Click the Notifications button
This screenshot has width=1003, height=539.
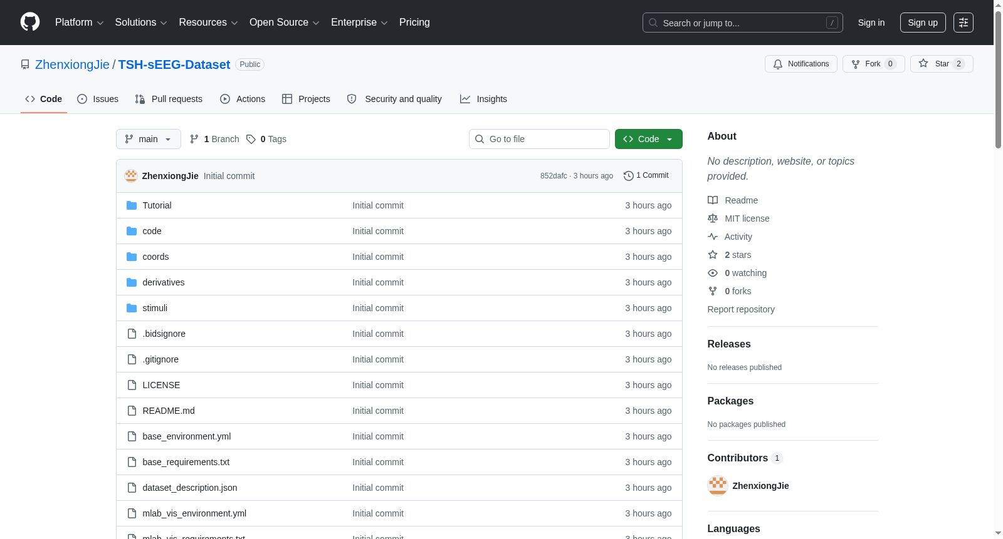pyautogui.click(x=801, y=64)
